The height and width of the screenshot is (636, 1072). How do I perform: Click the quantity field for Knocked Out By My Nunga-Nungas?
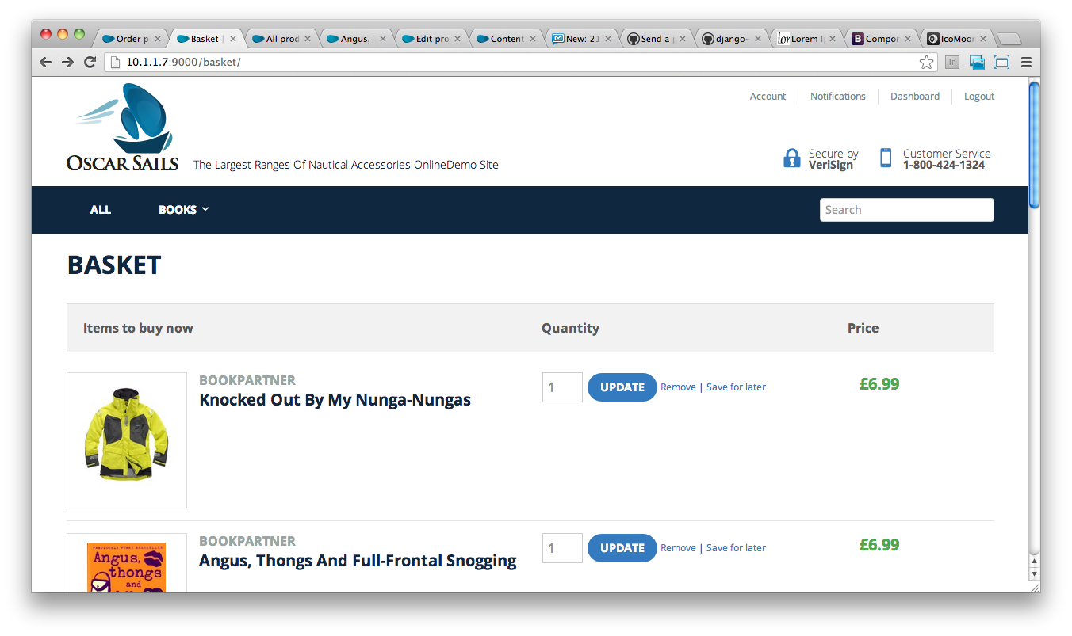click(562, 387)
